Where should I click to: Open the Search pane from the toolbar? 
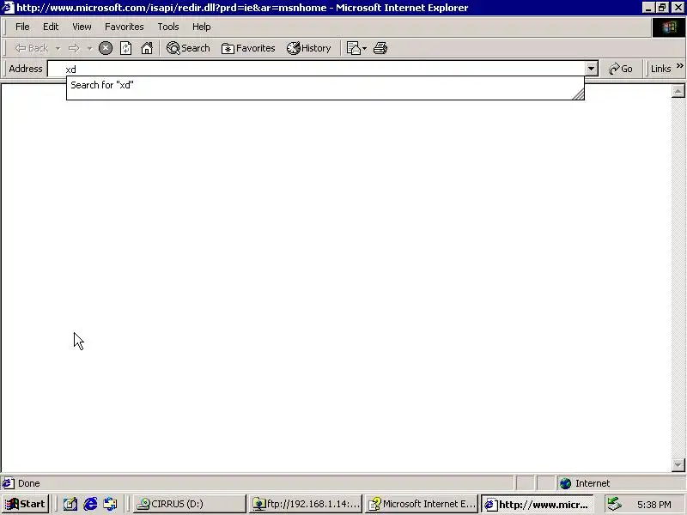pyautogui.click(x=188, y=48)
